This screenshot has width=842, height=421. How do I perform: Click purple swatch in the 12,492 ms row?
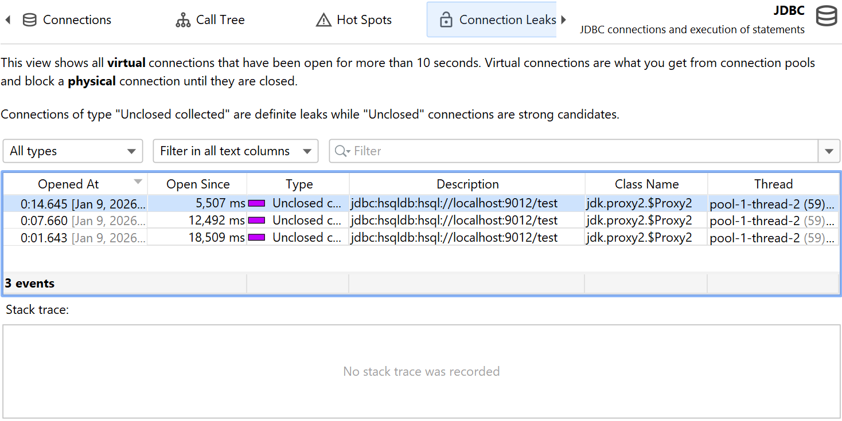pyautogui.click(x=256, y=221)
